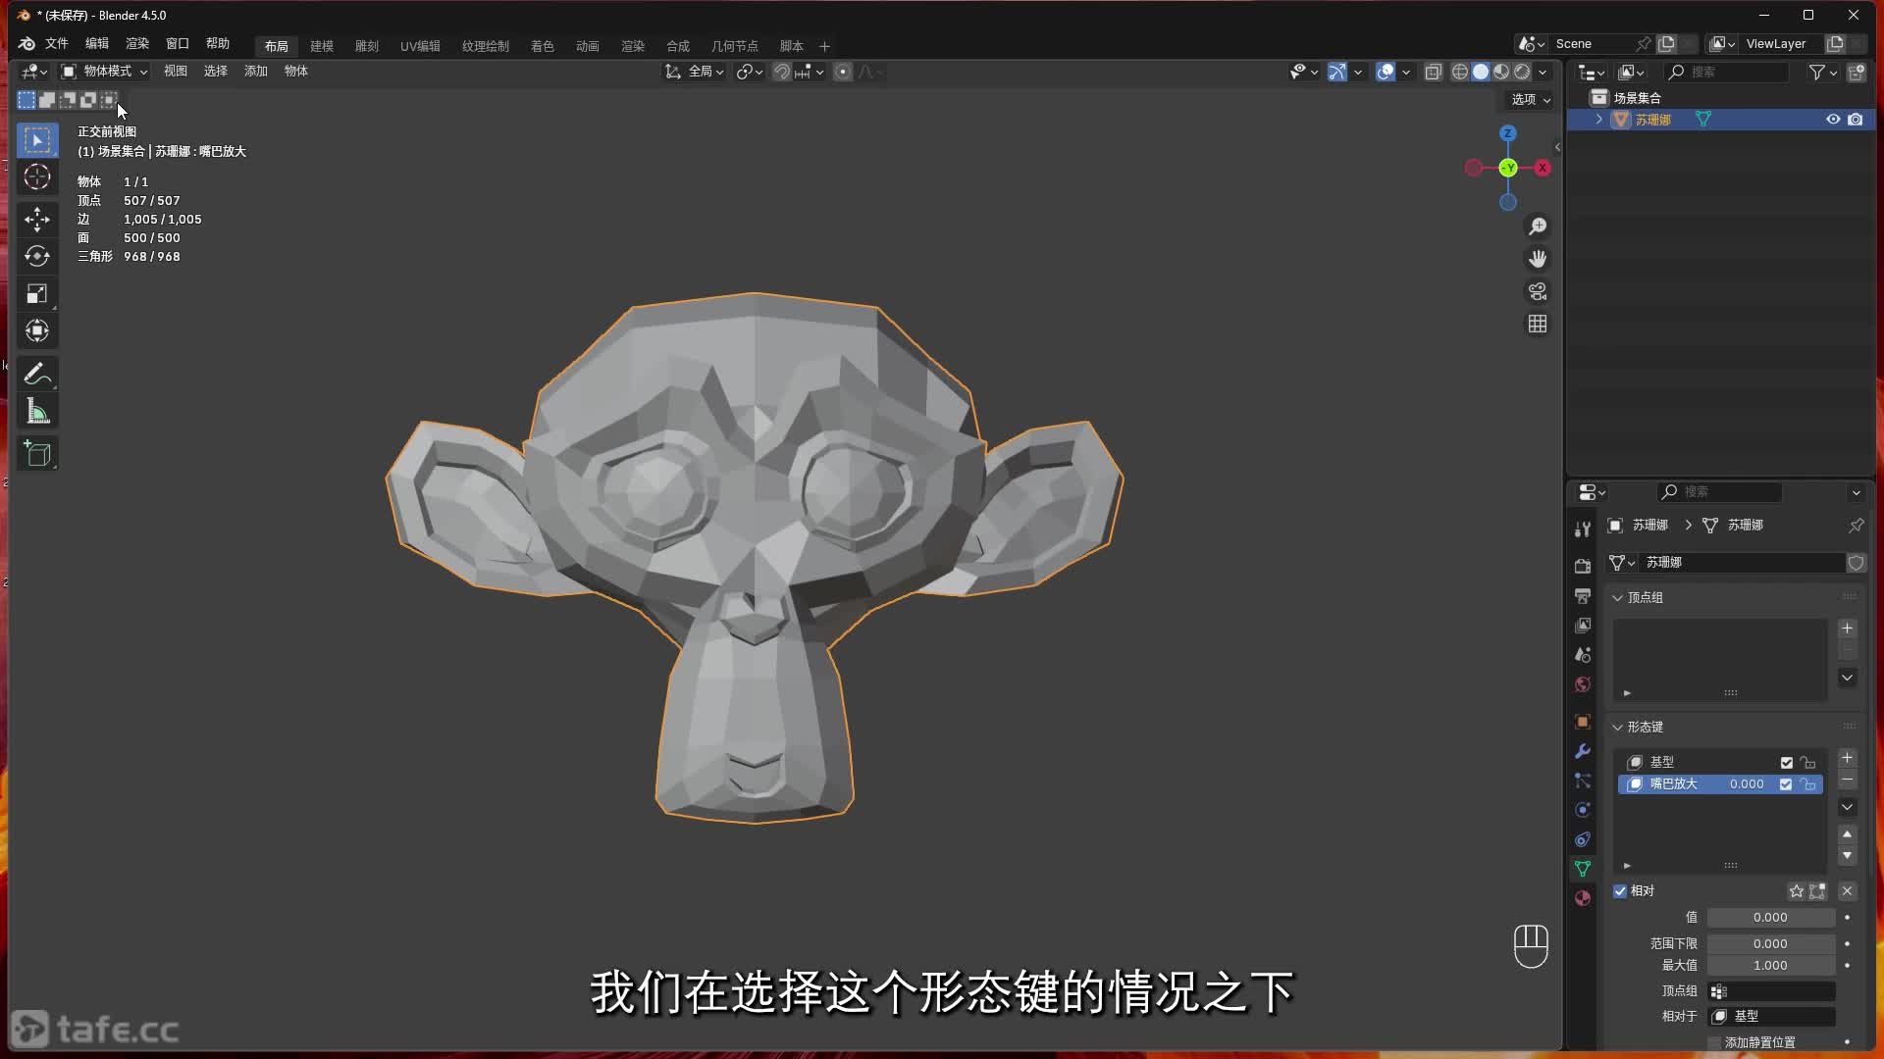Viewport: 1884px width, 1059px height.
Task: Select the Annotate tool
Action: click(x=37, y=374)
